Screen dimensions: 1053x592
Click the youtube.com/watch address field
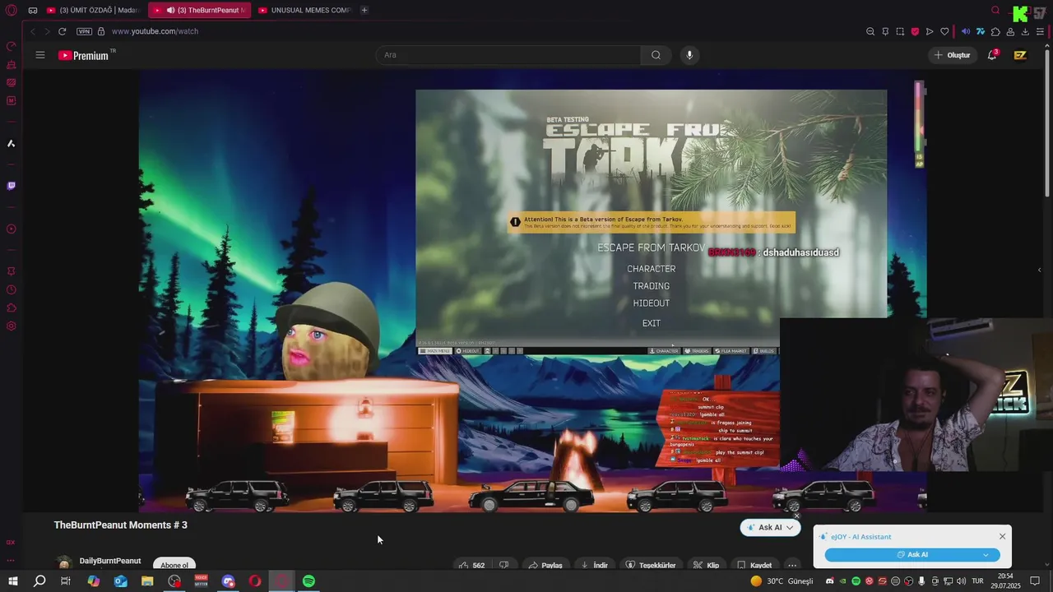click(x=155, y=31)
